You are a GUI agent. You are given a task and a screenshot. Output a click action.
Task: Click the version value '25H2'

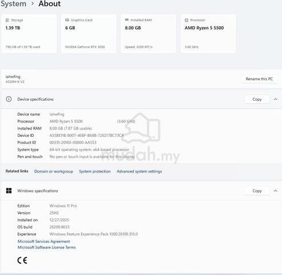[x=54, y=213]
